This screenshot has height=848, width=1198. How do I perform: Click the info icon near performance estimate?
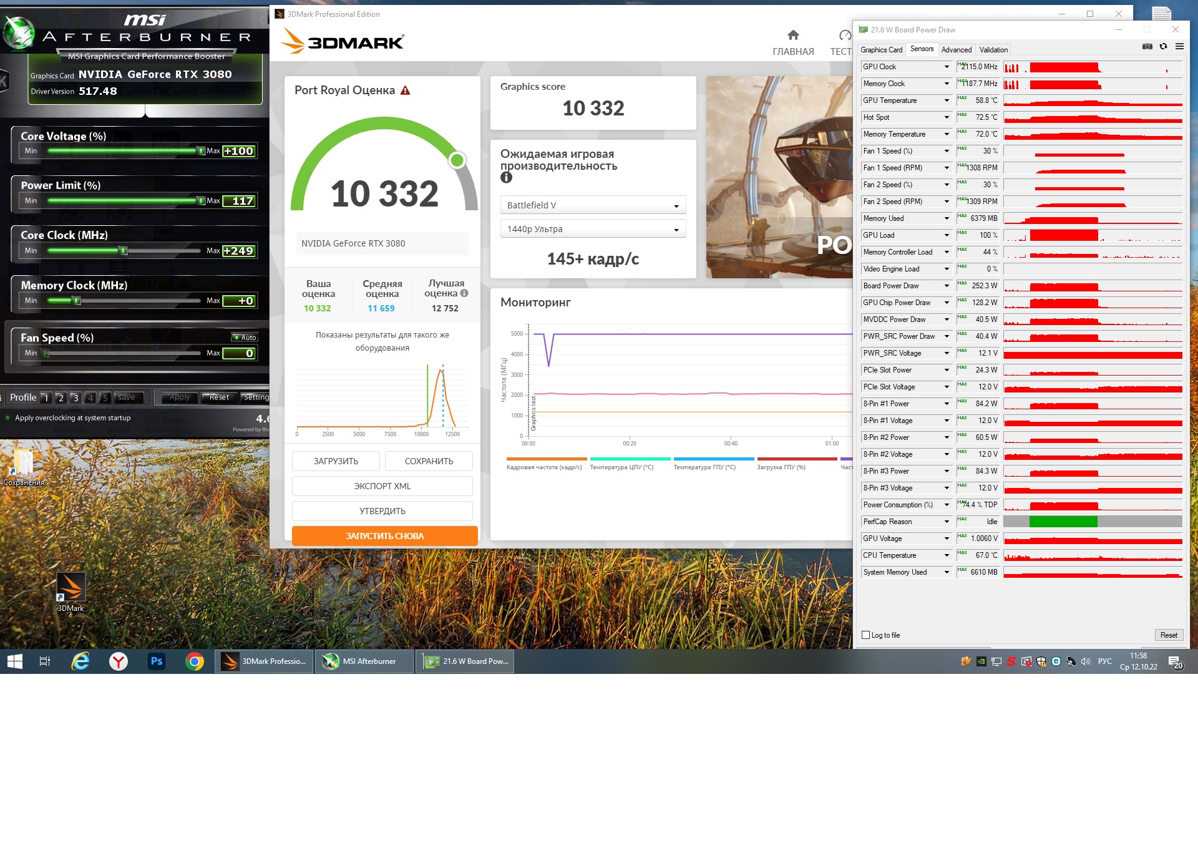pyautogui.click(x=506, y=178)
